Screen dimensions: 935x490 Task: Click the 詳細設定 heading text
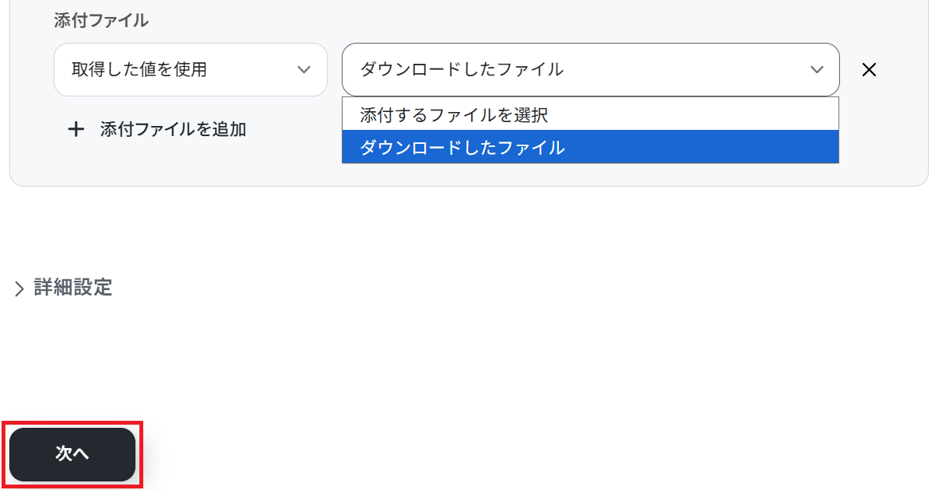pos(73,288)
